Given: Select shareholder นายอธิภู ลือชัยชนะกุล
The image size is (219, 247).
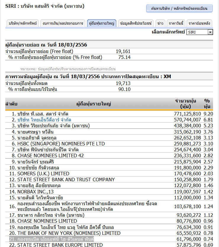Looking at the screenshot, I should 39,186.
